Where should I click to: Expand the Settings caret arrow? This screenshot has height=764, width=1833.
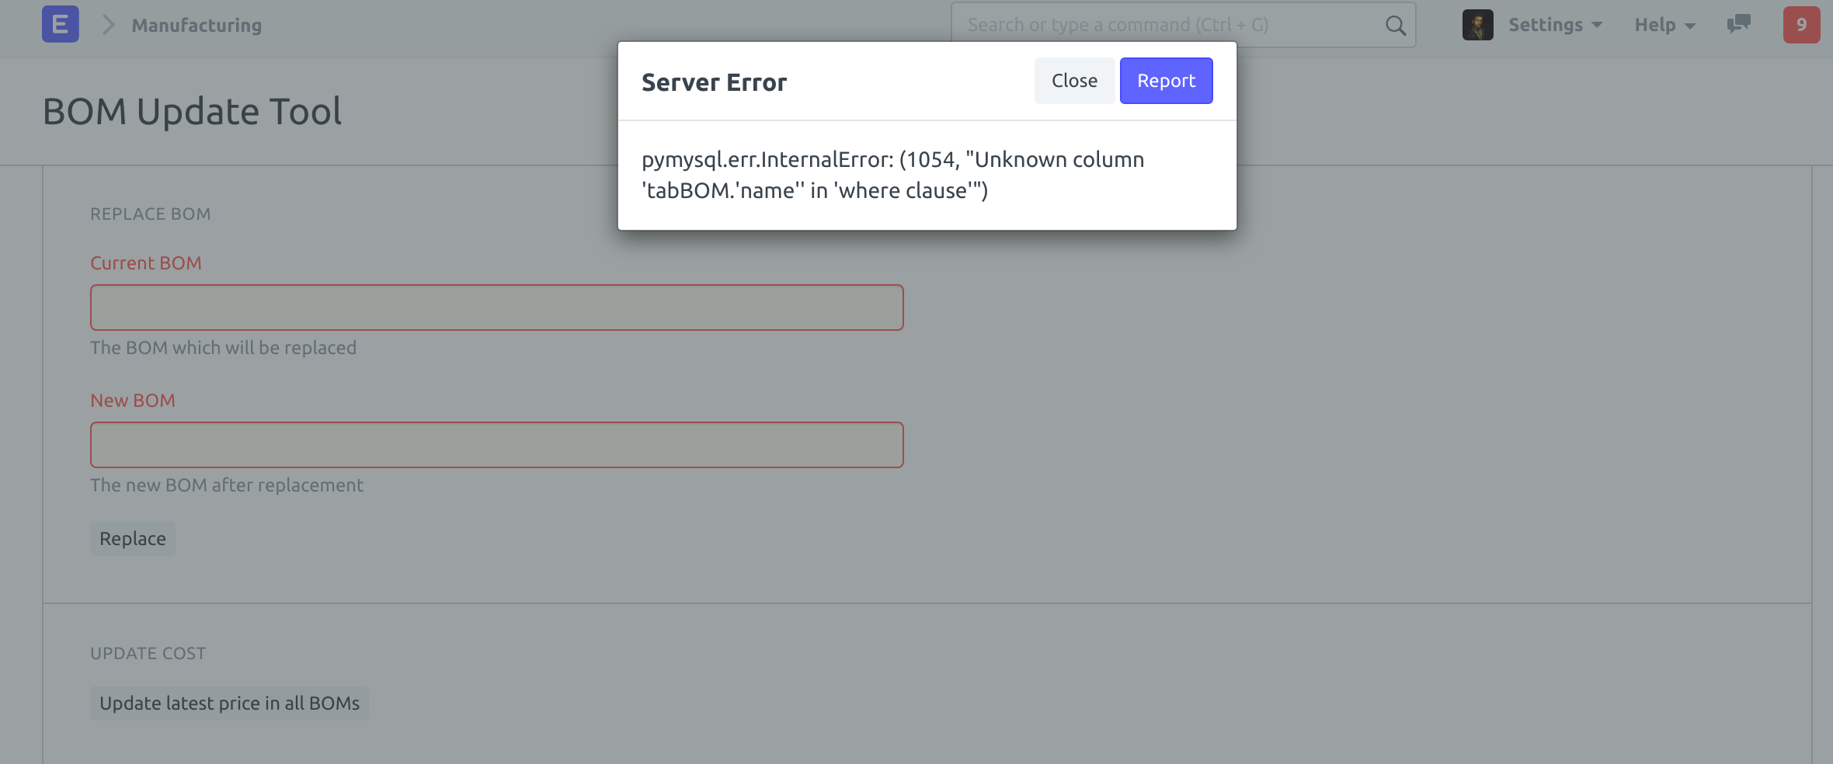click(1597, 26)
